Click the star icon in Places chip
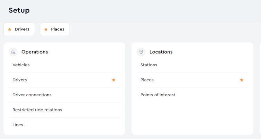Image resolution: width=261 pixels, height=139 pixels. [x=46, y=29]
